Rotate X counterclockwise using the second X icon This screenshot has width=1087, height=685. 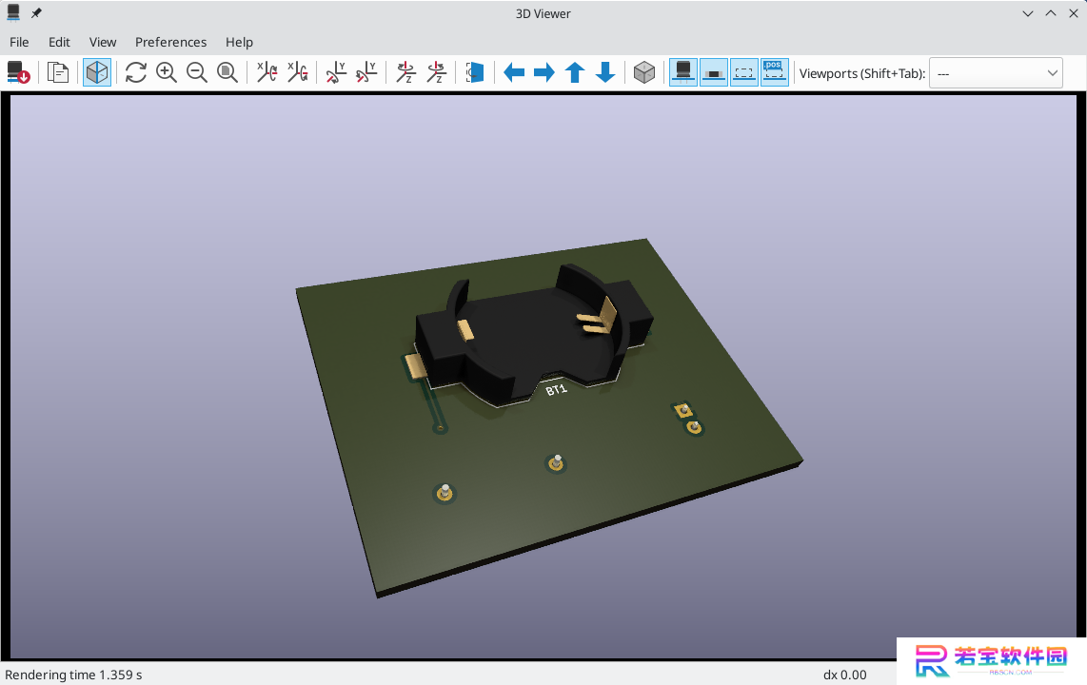tap(297, 72)
